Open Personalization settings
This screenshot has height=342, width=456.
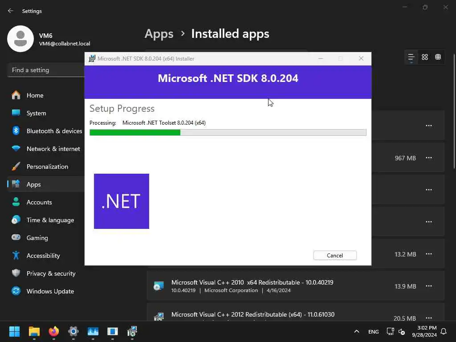click(x=46, y=167)
